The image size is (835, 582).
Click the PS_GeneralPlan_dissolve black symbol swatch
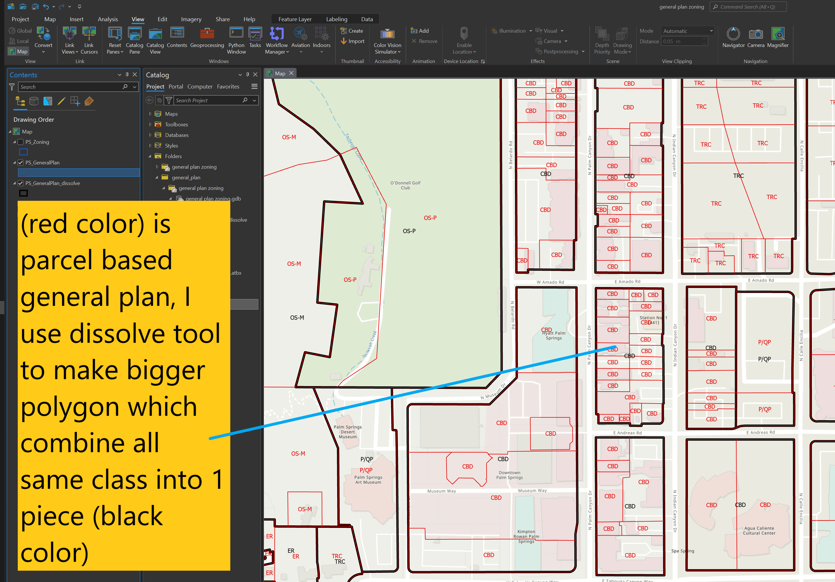tap(23, 193)
